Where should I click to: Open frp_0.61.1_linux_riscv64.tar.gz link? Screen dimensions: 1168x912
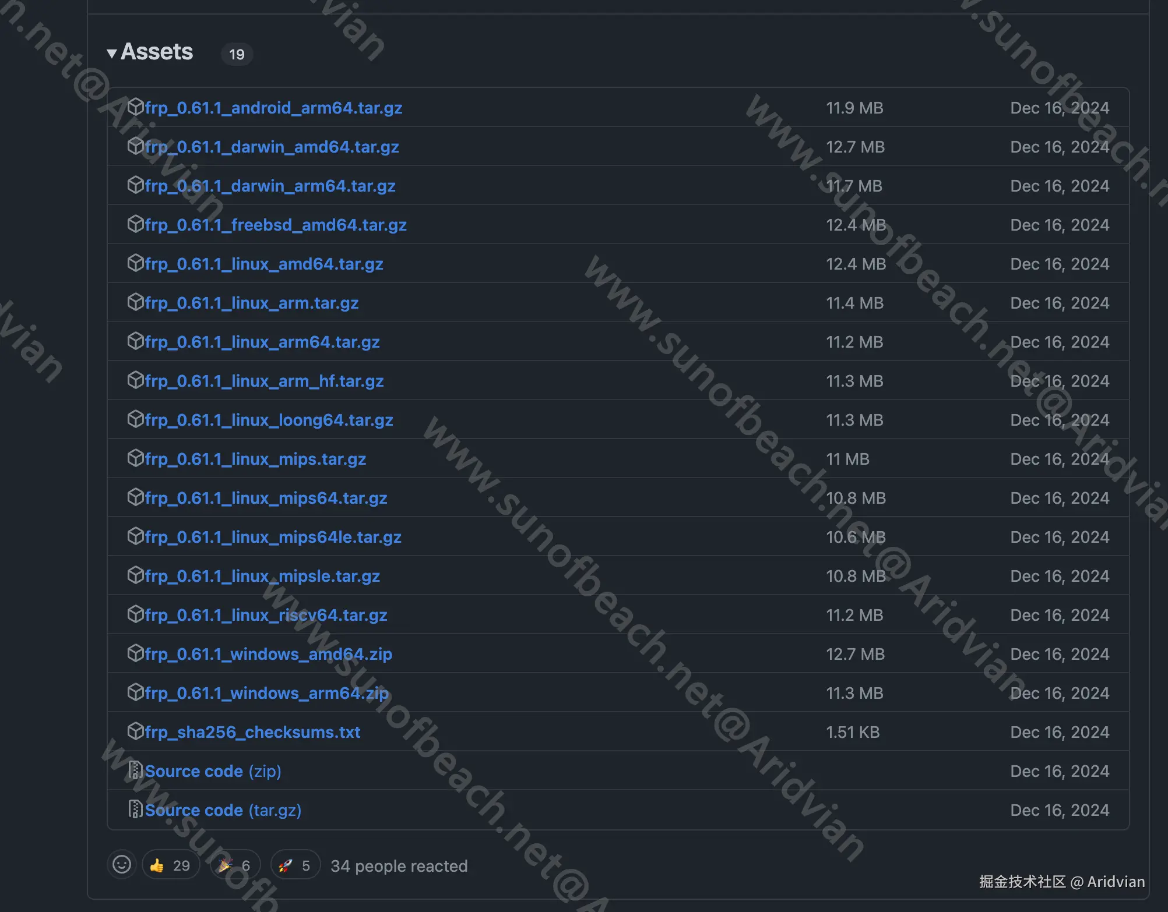click(x=266, y=615)
